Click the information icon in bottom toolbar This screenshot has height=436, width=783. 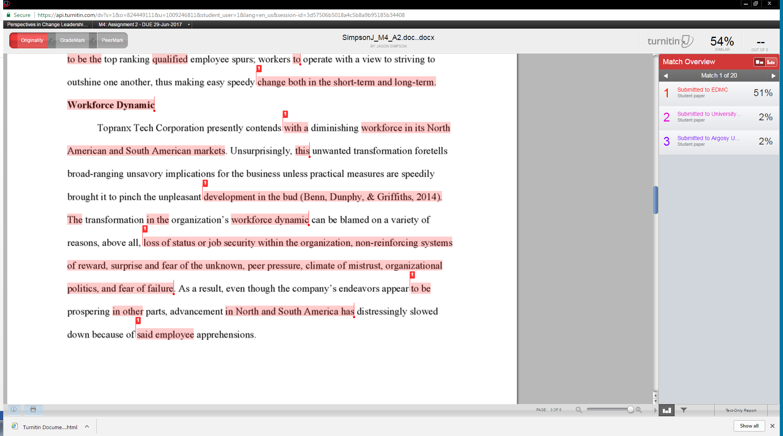pos(13,410)
